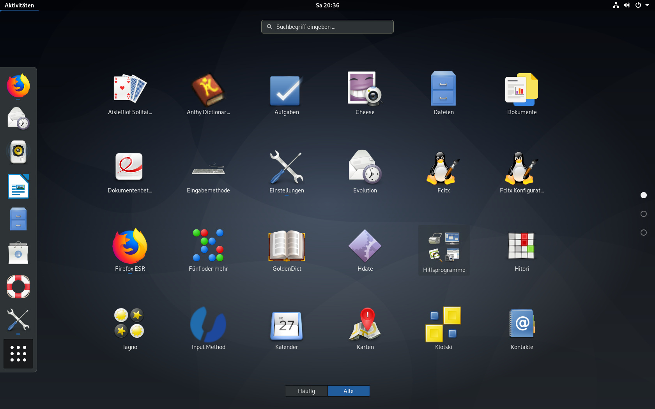Image resolution: width=655 pixels, height=409 pixels.
Task: Open Dateien from the dock
Action: click(x=18, y=219)
